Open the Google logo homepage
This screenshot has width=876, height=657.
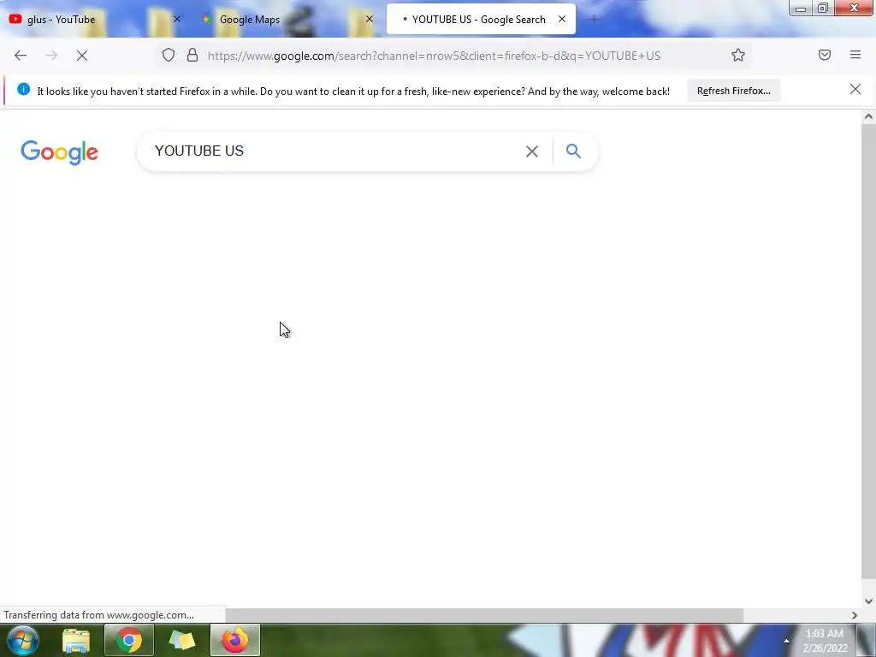[x=59, y=152]
